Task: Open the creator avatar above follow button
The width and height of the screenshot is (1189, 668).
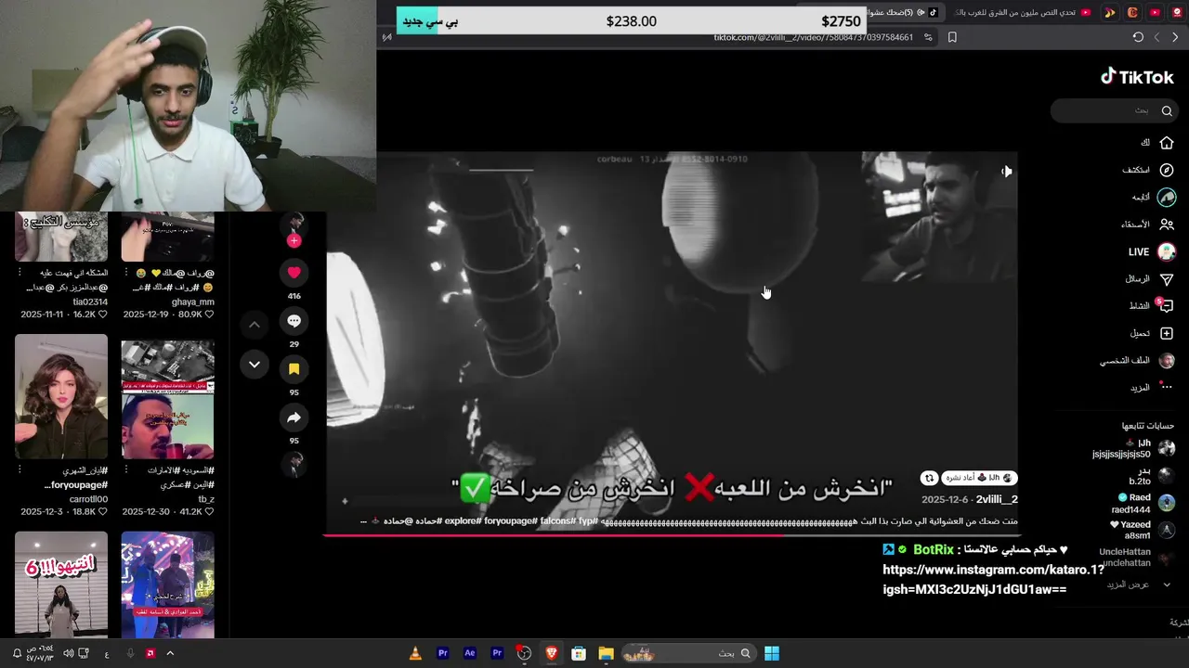Action: pyautogui.click(x=294, y=224)
